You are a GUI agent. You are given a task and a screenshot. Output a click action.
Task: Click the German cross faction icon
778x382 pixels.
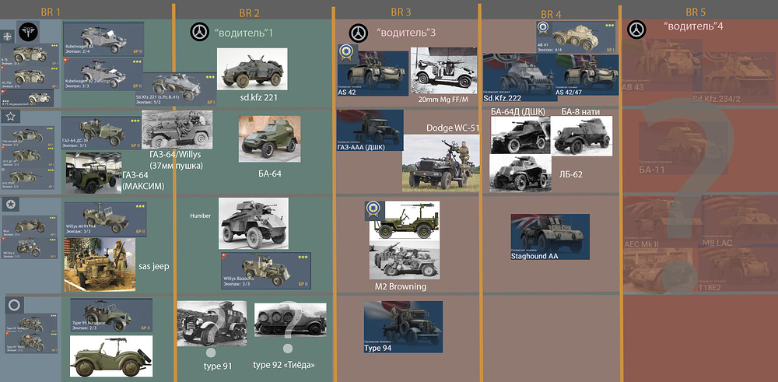click(x=9, y=37)
